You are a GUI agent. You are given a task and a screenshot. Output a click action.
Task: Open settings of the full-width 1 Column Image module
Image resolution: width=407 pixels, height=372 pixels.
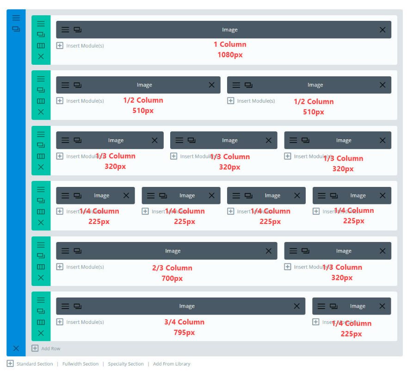coord(65,30)
